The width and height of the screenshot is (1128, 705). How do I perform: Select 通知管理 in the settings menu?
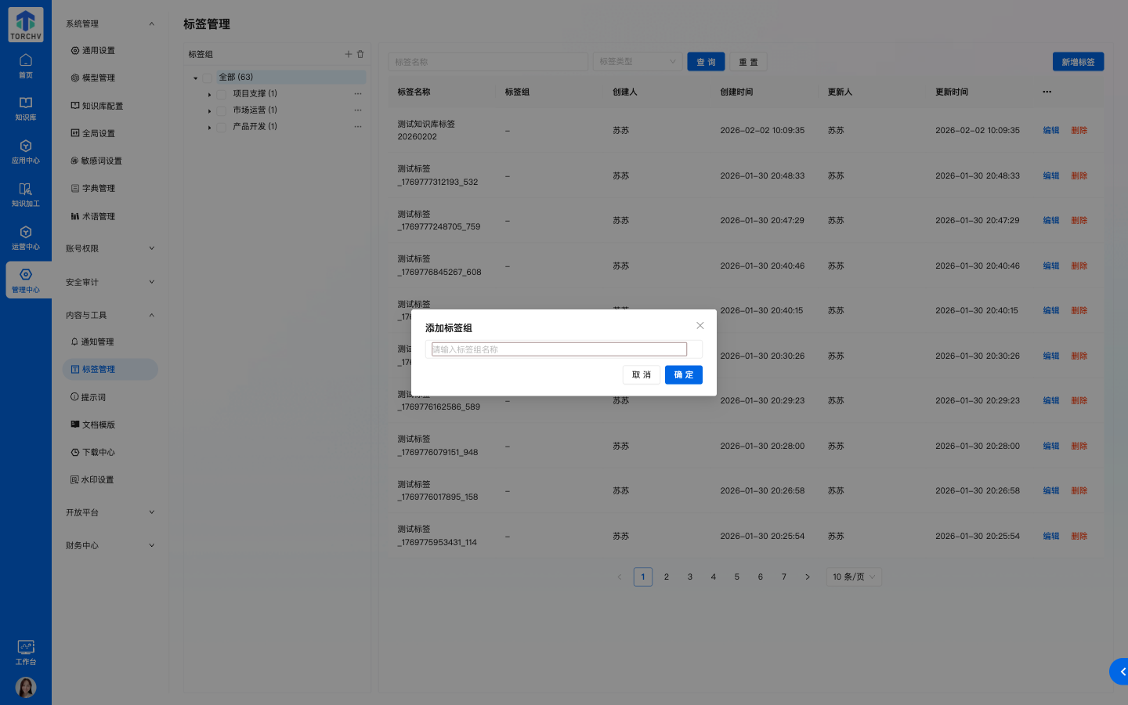click(x=98, y=342)
